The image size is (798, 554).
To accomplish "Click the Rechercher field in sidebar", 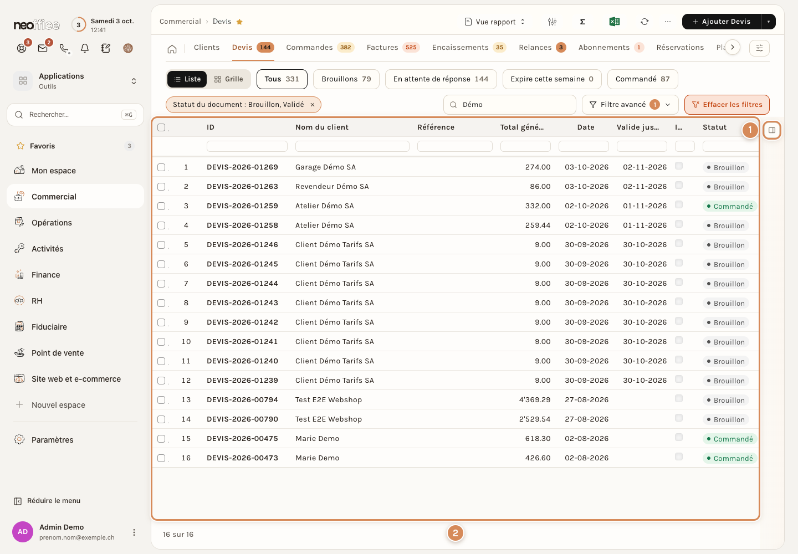I will (x=75, y=115).
